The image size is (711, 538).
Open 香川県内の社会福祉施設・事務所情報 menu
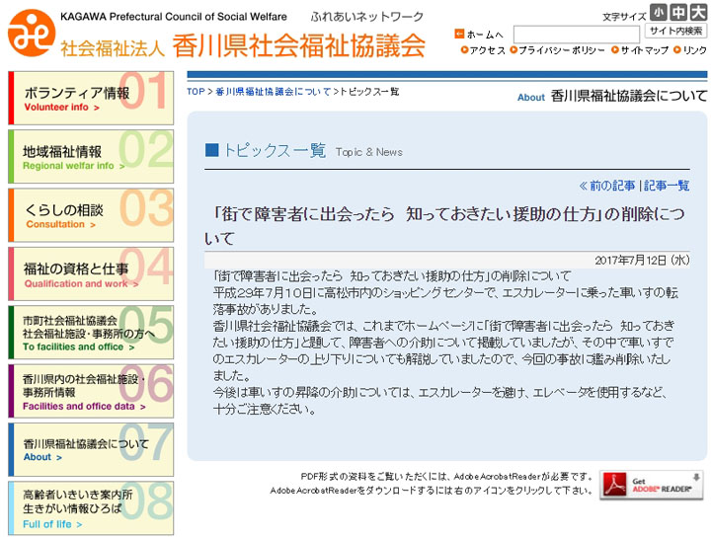tap(90, 391)
